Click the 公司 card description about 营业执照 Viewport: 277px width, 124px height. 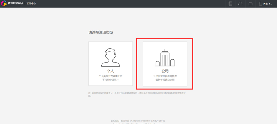[x=165, y=77]
